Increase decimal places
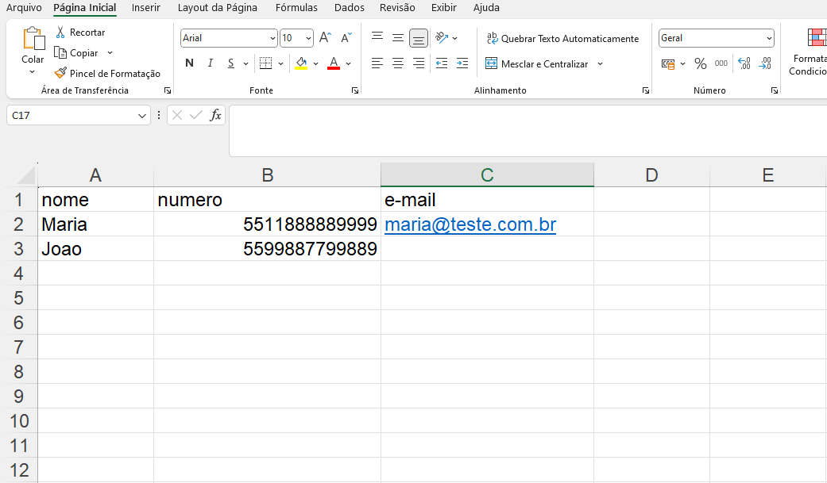 [744, 63]
